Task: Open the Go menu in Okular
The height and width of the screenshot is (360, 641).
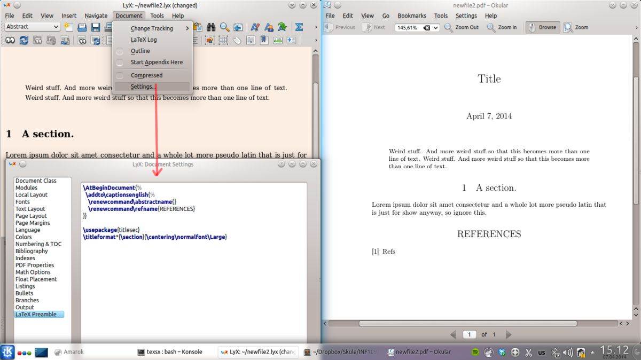Action: [x=386, y=15]
